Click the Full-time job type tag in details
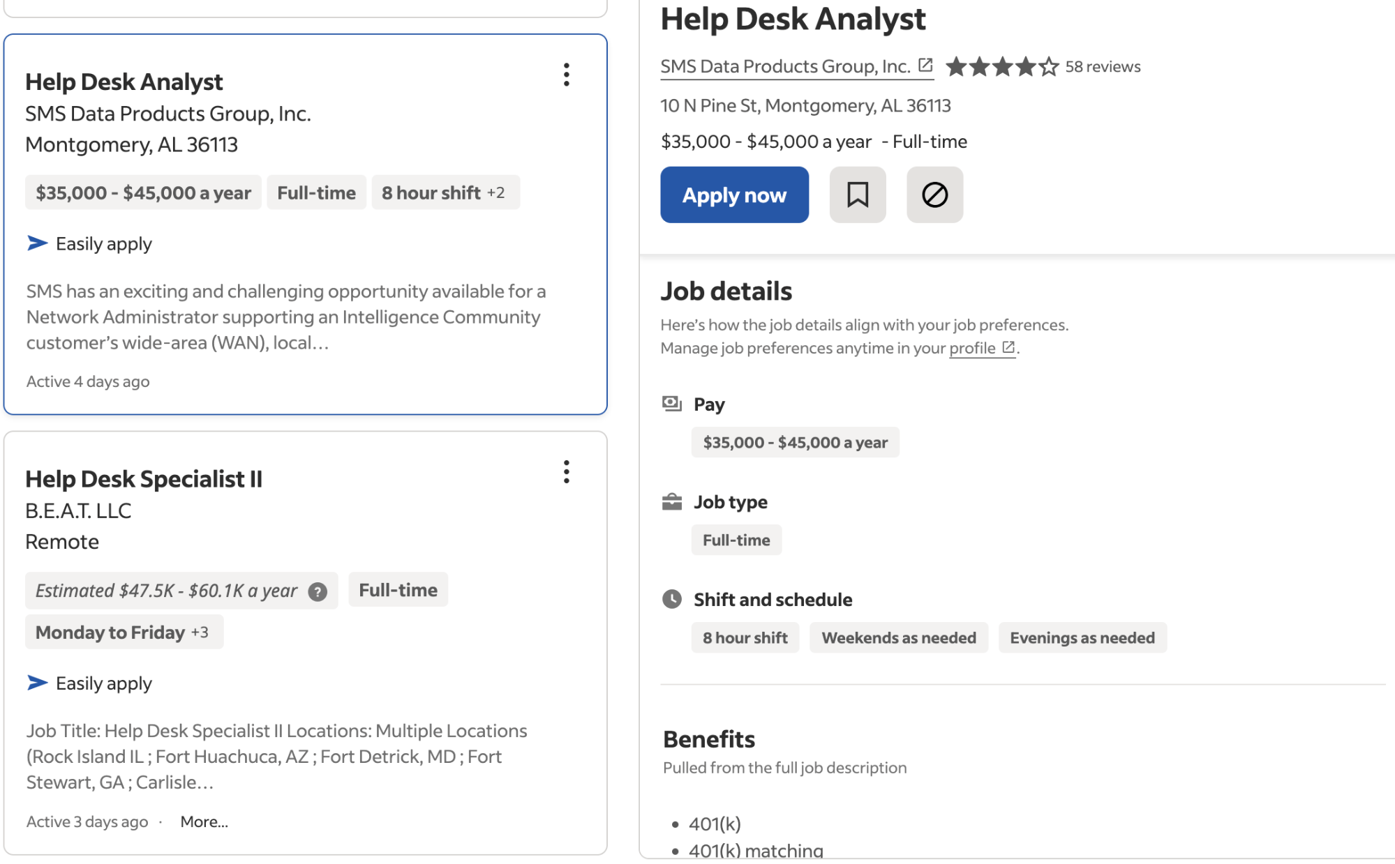Screen dimensions: 1395x864 click(736, 540)
